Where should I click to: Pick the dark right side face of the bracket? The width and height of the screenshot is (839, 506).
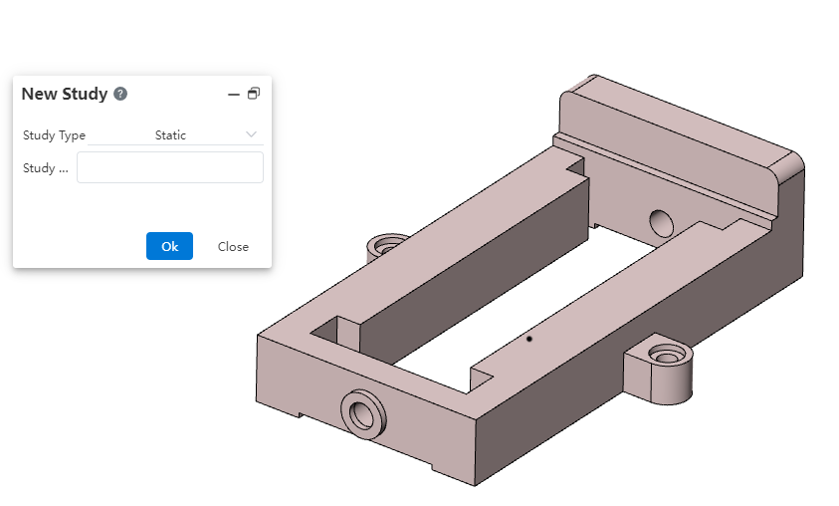[x=647, y=408]
